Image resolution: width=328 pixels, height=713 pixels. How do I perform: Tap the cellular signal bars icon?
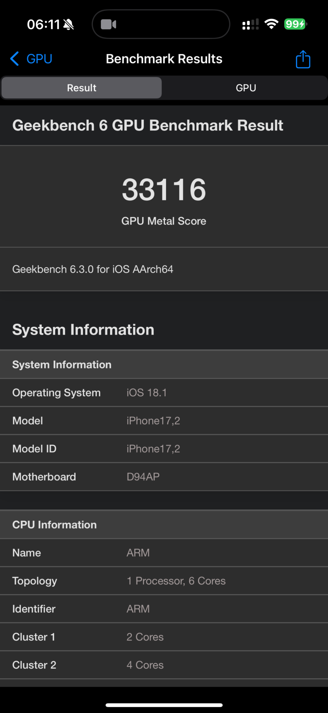250,25
